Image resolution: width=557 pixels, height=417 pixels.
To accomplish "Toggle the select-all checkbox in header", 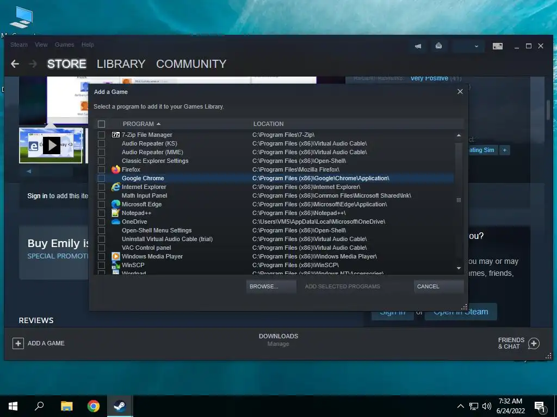I will 101,124.
